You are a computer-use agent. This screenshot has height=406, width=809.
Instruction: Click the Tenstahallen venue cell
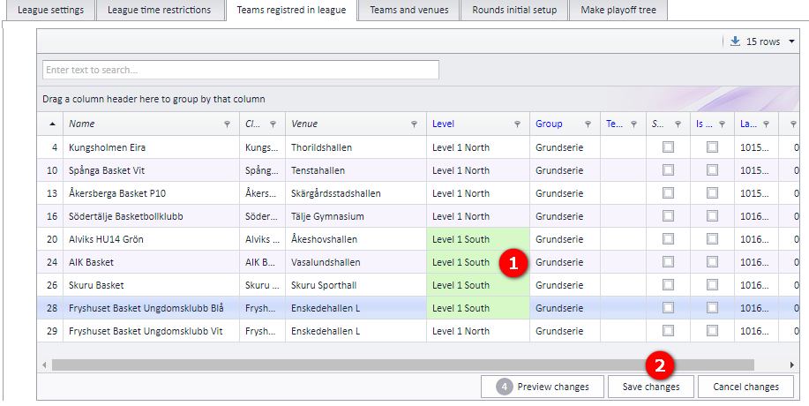356,170
